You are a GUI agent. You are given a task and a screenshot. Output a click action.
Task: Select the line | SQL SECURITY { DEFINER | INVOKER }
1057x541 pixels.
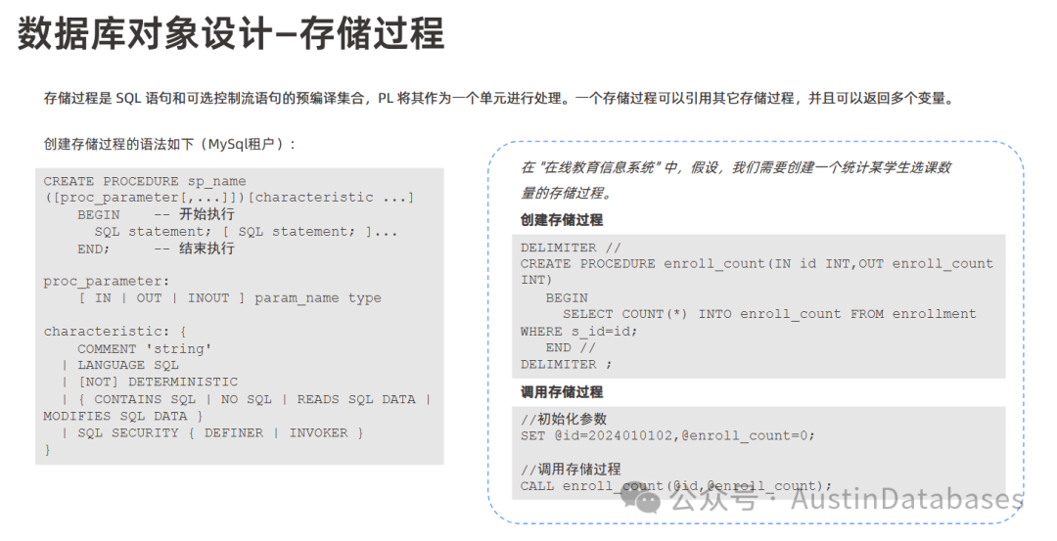(x=212, y=432)
